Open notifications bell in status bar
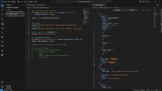Viewport: 162px width, 91px height. pos(160,90)
